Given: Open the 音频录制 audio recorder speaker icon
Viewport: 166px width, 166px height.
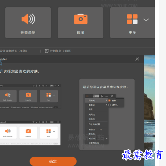Looking at the screenshot, I should pyautogui.click(x=28, y=19).
